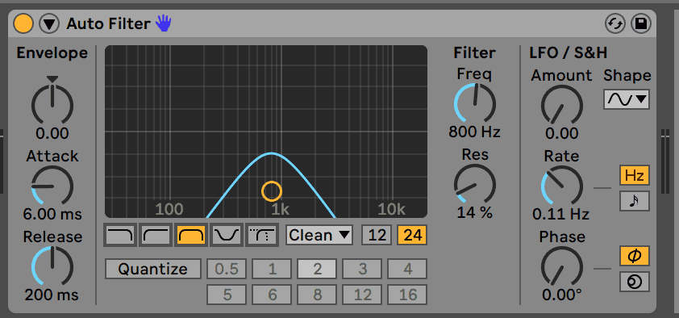Set filter slope to 12 dB
This screenshot has width=679, height=318.
(377, 235)
